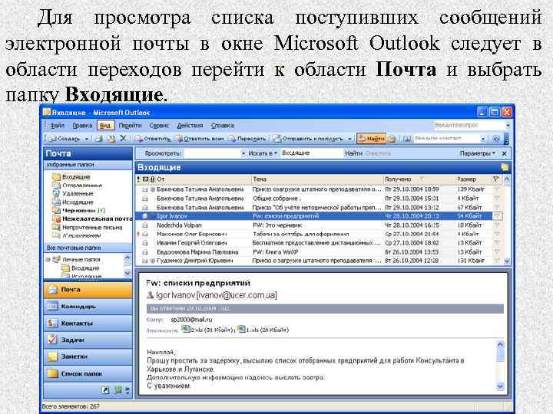Toggle flag on Евдокимова Марина Павловна message
Viewport: 553px width, 414px height.
(497, 252)
